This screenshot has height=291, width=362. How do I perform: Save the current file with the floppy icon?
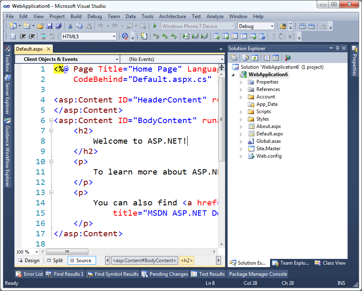(x=49, y=26)
